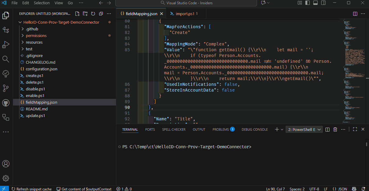The width and height of the screenshot is (369, 191).
Task: Toggle the bottom Panel visibility
Action: click(315, 3)
